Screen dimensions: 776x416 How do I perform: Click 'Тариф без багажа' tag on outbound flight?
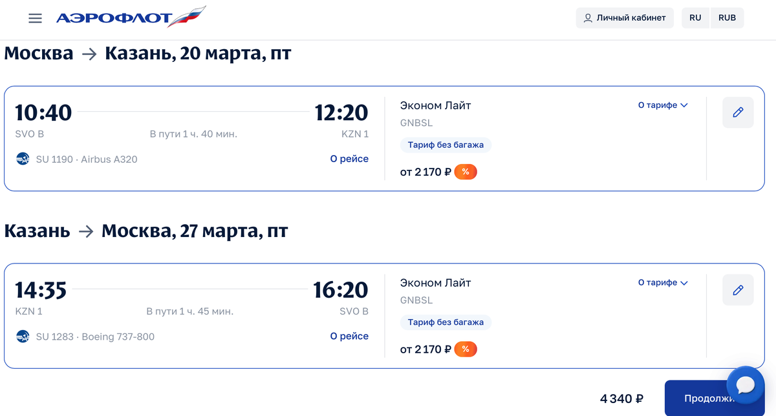[x=446, y=145]
